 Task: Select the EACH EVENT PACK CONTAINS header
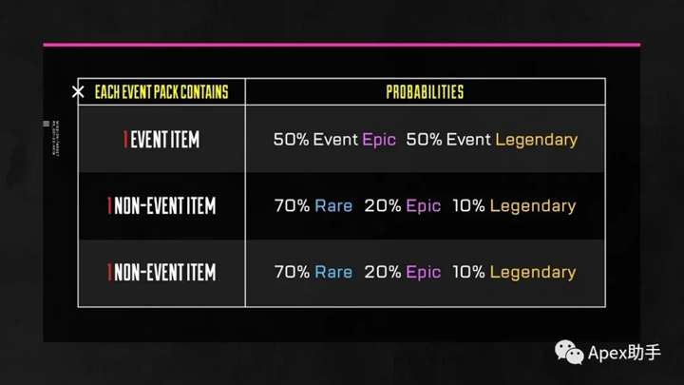tap(161, 92)
